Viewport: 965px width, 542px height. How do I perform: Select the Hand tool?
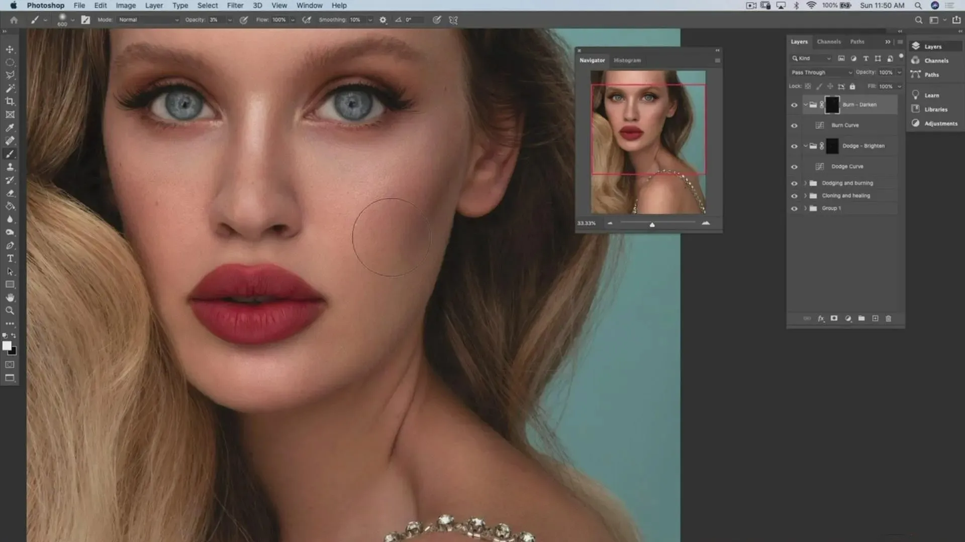[x=10, y=298]
